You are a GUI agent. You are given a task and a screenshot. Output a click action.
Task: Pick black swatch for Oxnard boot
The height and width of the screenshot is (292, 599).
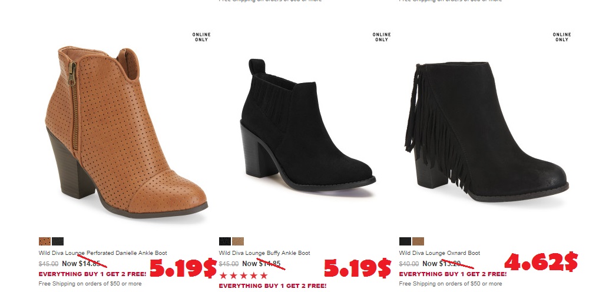point(405,241)
